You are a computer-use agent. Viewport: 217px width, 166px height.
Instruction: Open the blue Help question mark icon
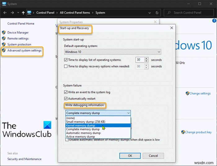[214, 21]
